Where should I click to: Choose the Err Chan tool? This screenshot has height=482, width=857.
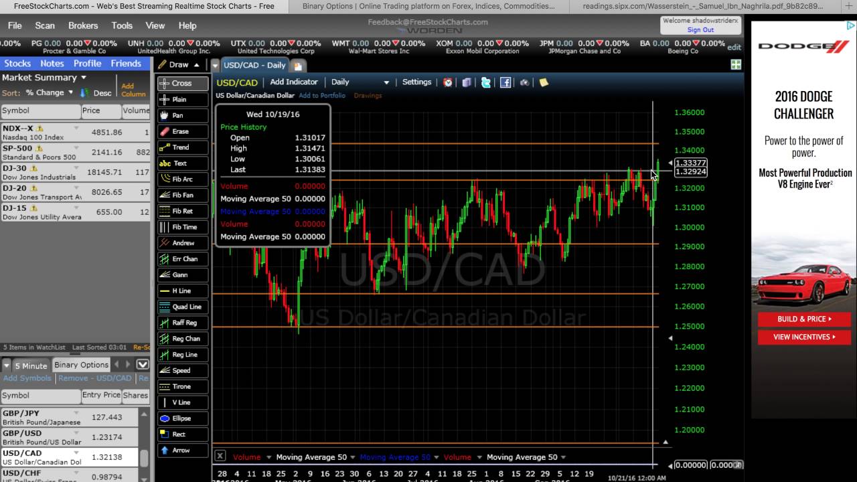(183, 259)
